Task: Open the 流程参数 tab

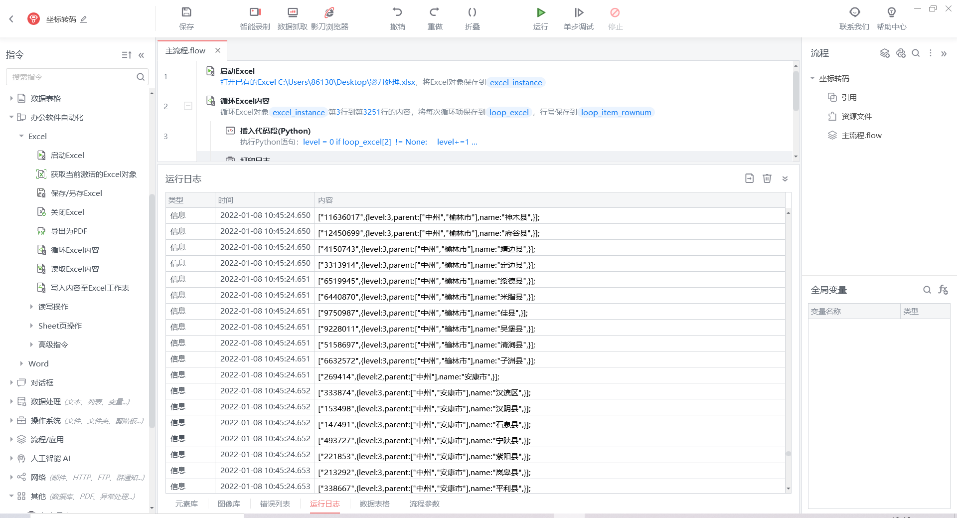Action: [425, 504]
